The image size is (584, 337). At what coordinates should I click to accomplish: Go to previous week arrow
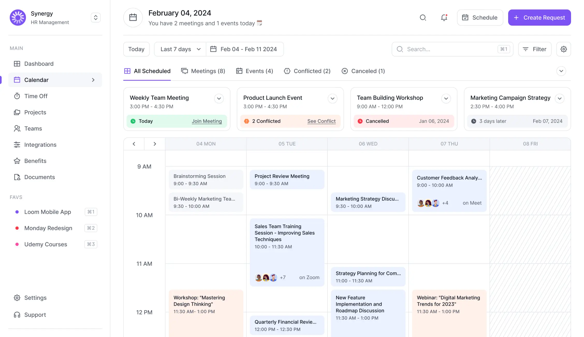click(134, 144)
